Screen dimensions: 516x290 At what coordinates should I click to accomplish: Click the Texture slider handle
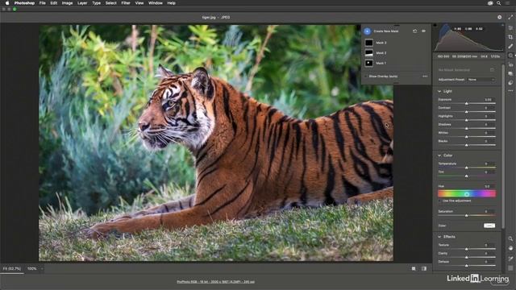pyautogui.click(x=467, y=249)
